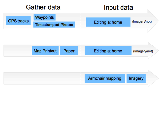Click the GPS tracks box
This screenshot has width=162, height=121.
pos(18,21)
